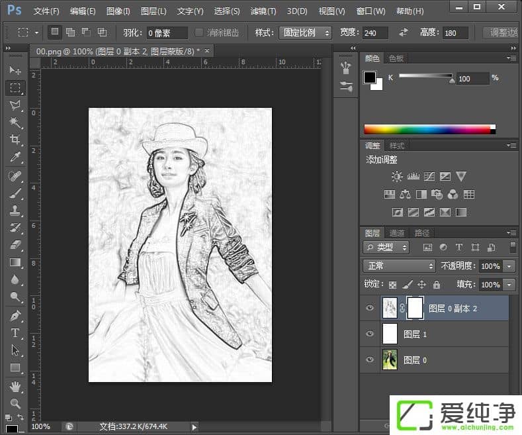The width and height of the screenshot is (522, 435).
Task: Open the 滤镜(T) menu
Action: [263, 11]
